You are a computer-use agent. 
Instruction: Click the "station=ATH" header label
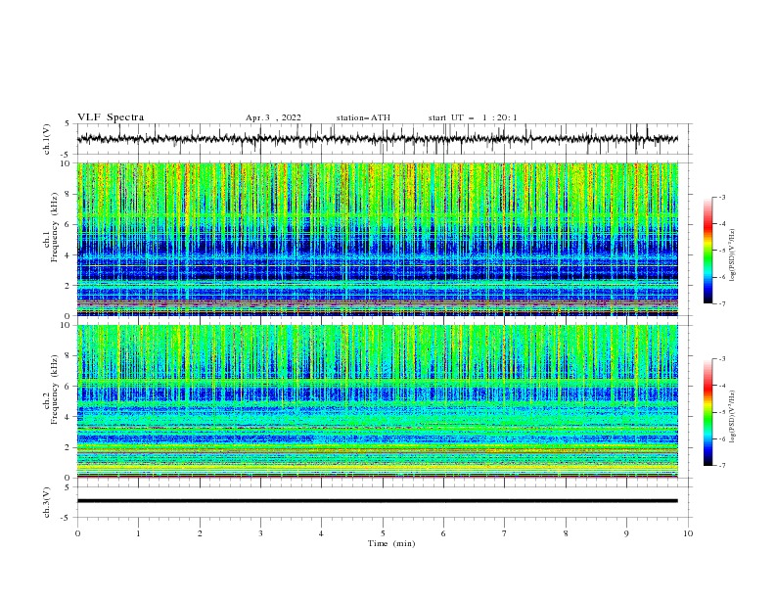click(363, 117)
